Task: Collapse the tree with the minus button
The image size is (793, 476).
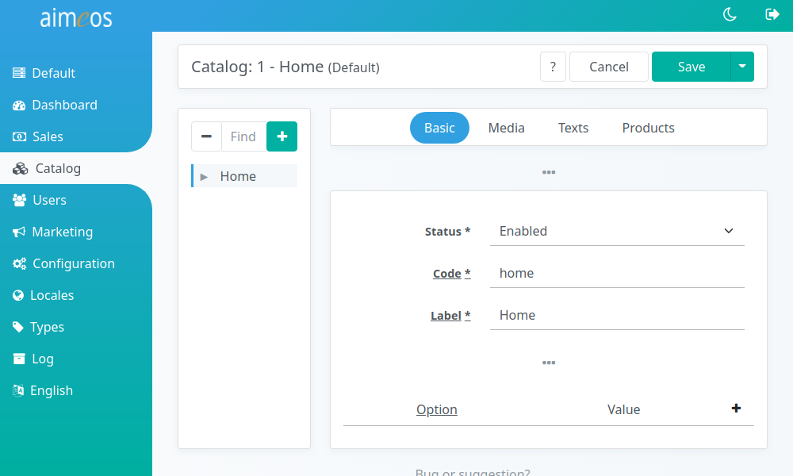Action: coord(206,136)
